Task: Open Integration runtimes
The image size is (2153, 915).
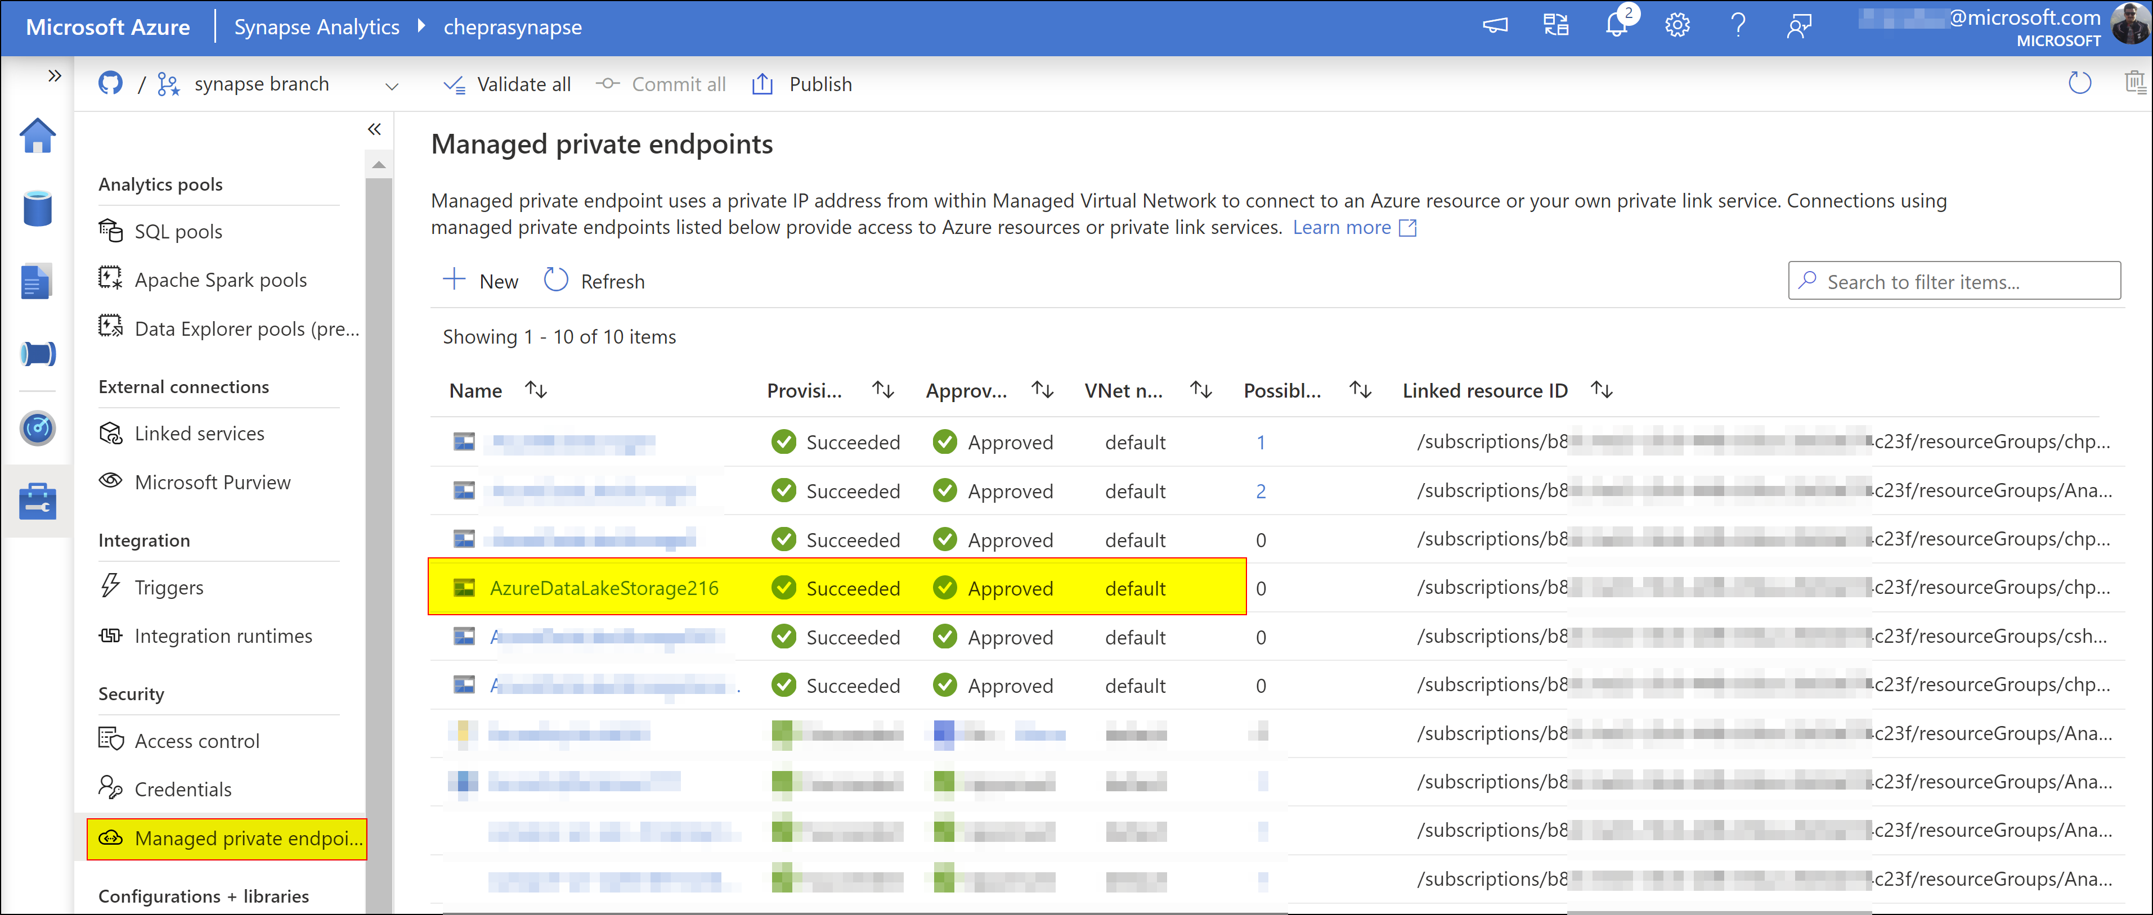Action: pyautogui.click(x=205, y=636)
